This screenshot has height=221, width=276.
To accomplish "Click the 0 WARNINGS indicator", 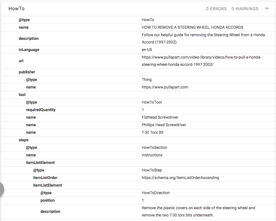I will (245, 9).
